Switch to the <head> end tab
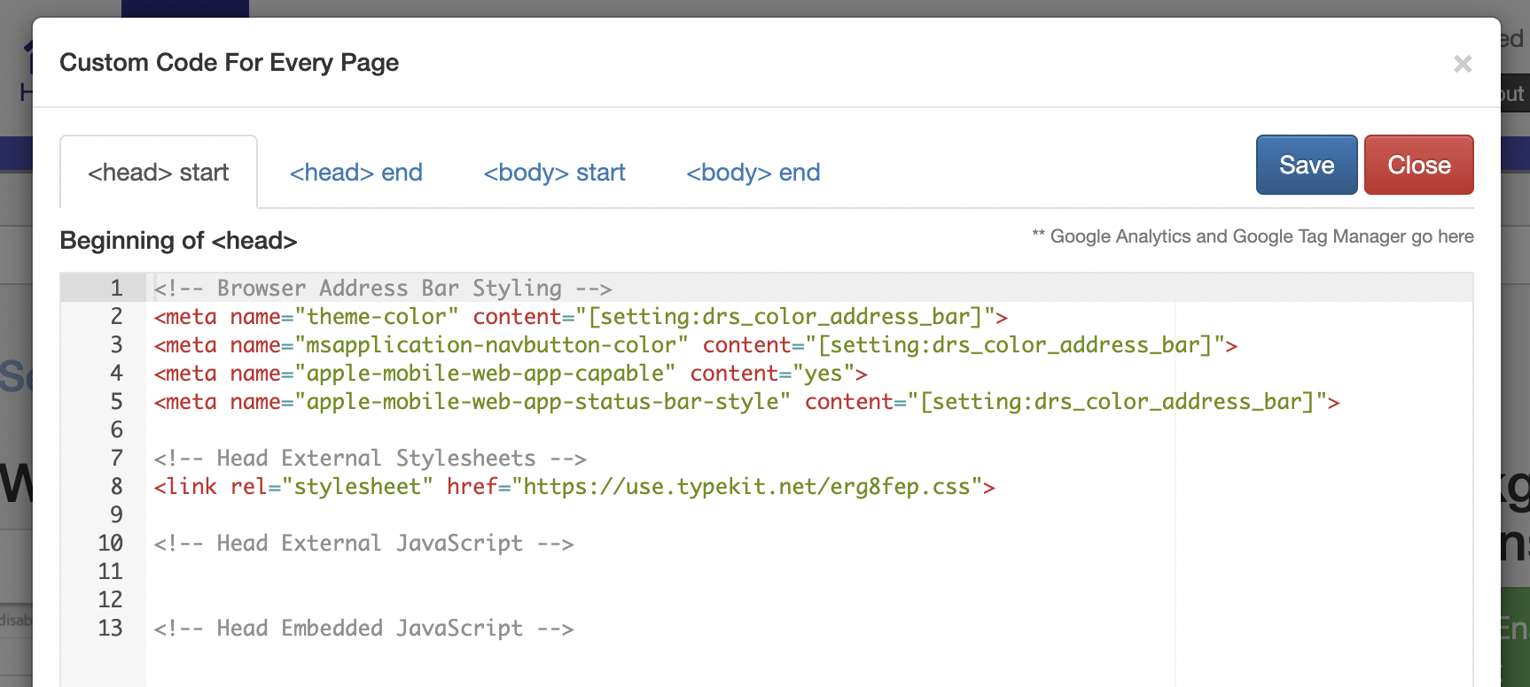The image size is (1530, 687). coord(355,173)
